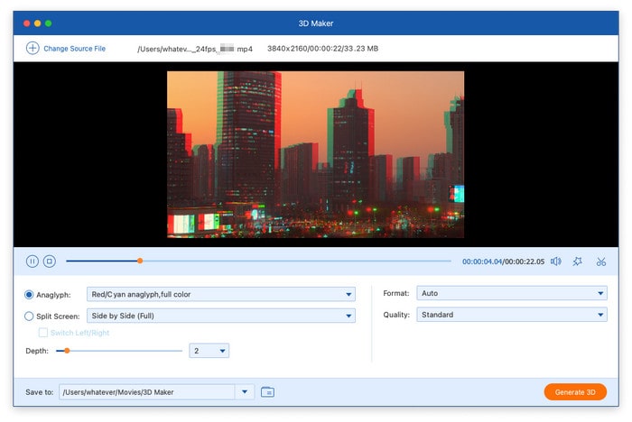This screenshot has height=422, width=632.
Task: Open the output folder browse icon
Action: (x=267, y=391)
